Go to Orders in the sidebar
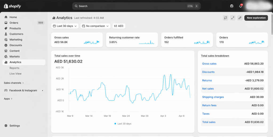The height and width of the screenshot is (137, 273). [x=14, y=23]
